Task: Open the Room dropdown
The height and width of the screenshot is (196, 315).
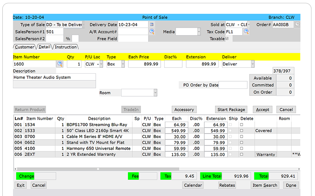Action: click(155, 93)
